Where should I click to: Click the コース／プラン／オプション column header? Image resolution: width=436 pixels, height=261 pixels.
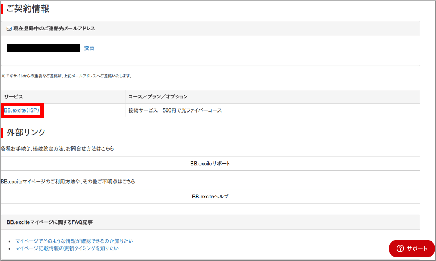[x=272, y=97]
